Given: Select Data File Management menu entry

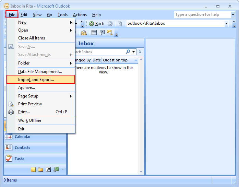Looking at the screenshot, I should (41, 72).
